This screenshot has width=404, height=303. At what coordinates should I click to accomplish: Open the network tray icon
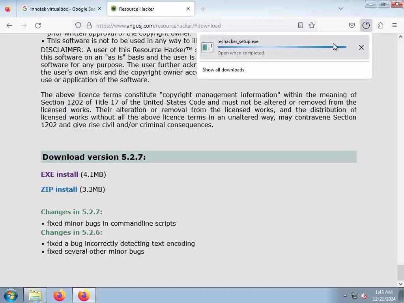click(x=355, y=296)
